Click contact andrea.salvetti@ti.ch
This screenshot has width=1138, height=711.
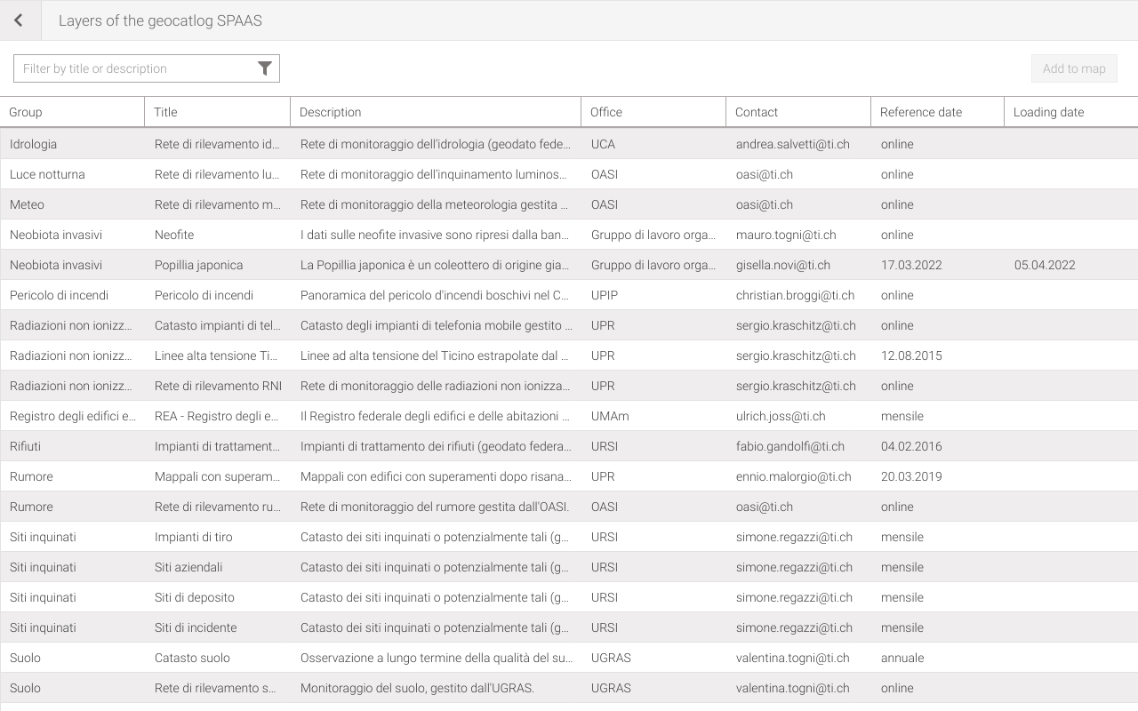[793, 144]
